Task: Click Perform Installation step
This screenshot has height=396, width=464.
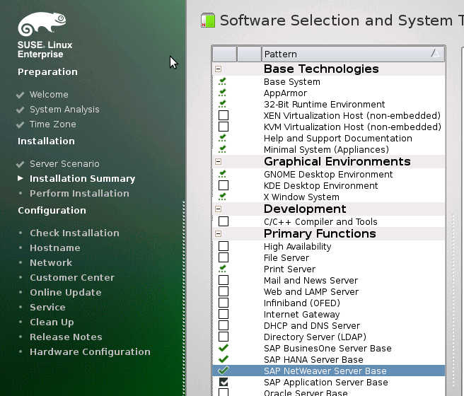Action: tap(79, 194)
